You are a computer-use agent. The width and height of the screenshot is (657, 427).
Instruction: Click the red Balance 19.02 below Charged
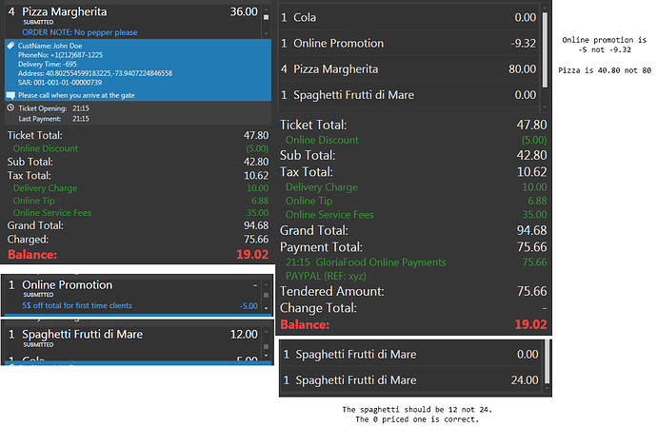click(x=138, y=255)
